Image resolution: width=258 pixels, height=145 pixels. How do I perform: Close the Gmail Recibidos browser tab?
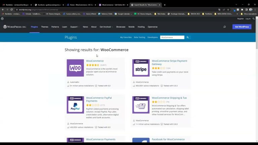[x=31, y=5]
